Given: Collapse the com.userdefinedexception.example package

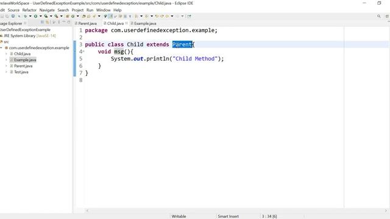Looking at the screenshot, I should pos(1,47).
